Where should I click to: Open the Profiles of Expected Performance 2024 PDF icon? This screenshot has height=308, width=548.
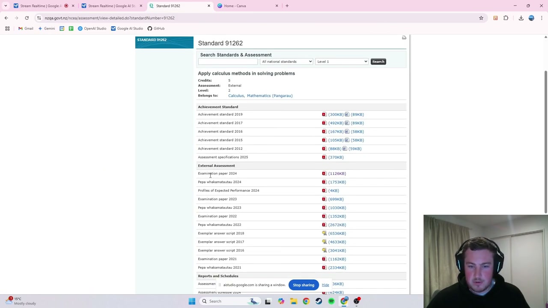pyautogui.click(x=324, y=190)
